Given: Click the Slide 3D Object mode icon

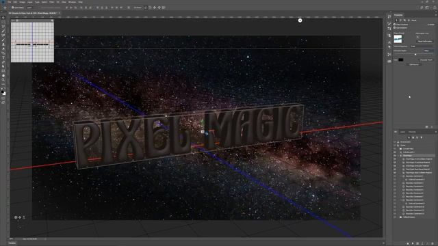Looking at the screenshot, I should [159, 8].
